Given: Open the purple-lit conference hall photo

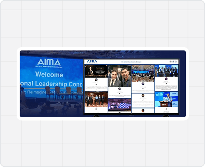Looking at the screenshot, I should coord(120,105).
